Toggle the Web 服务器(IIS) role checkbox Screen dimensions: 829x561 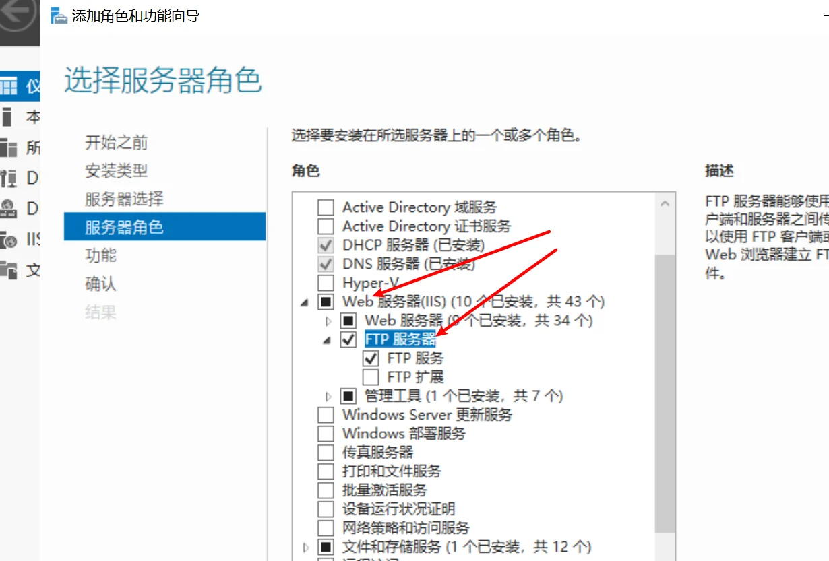(x=326, y=301)
